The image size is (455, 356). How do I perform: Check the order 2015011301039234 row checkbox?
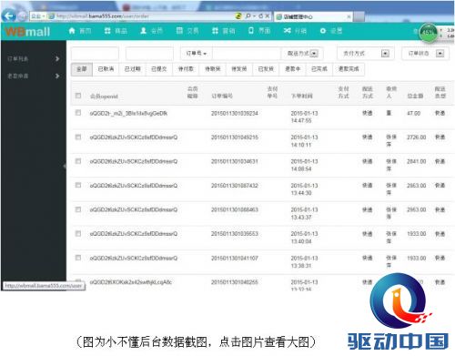78,113
